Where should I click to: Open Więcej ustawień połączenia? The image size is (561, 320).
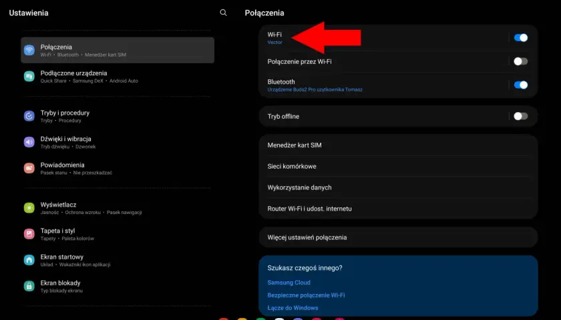pos(398,237)
